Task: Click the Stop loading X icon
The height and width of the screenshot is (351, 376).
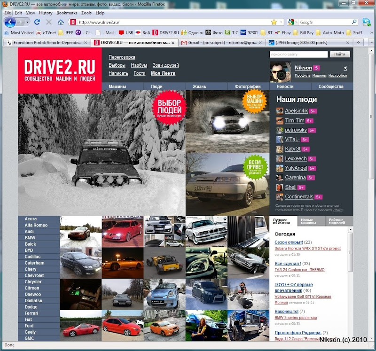Action: click(x=49, y=22)
